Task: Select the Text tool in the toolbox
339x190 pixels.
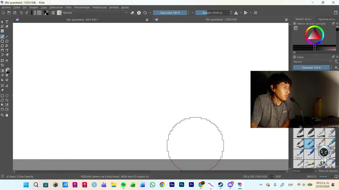Action: tap(7, 22)
